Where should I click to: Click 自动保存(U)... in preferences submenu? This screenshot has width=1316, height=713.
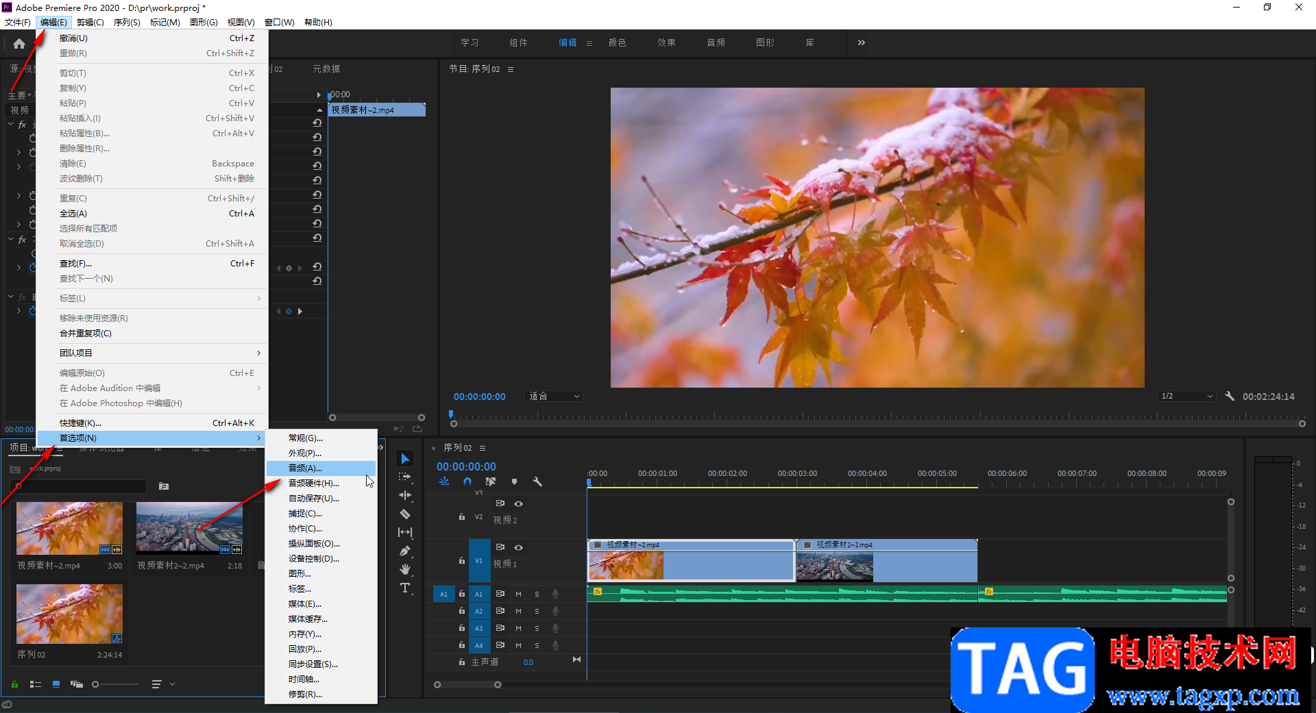point(313,499)
